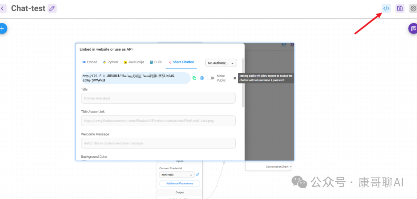Click the dialog vertical scrollbar
Image resolution: width=417 pixels, height=199 pixels.
tap(243, 83)
